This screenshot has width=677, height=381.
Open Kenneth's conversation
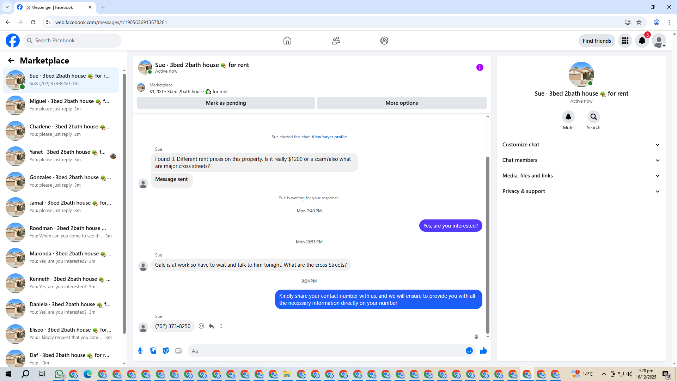pyautogui.click(x=61, y=283)
